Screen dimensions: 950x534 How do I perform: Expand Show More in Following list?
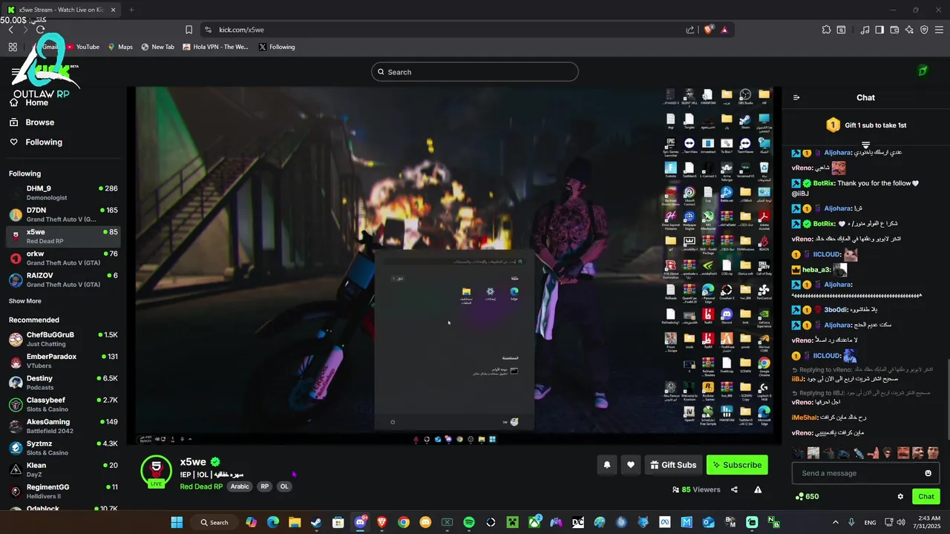[25, 301]
